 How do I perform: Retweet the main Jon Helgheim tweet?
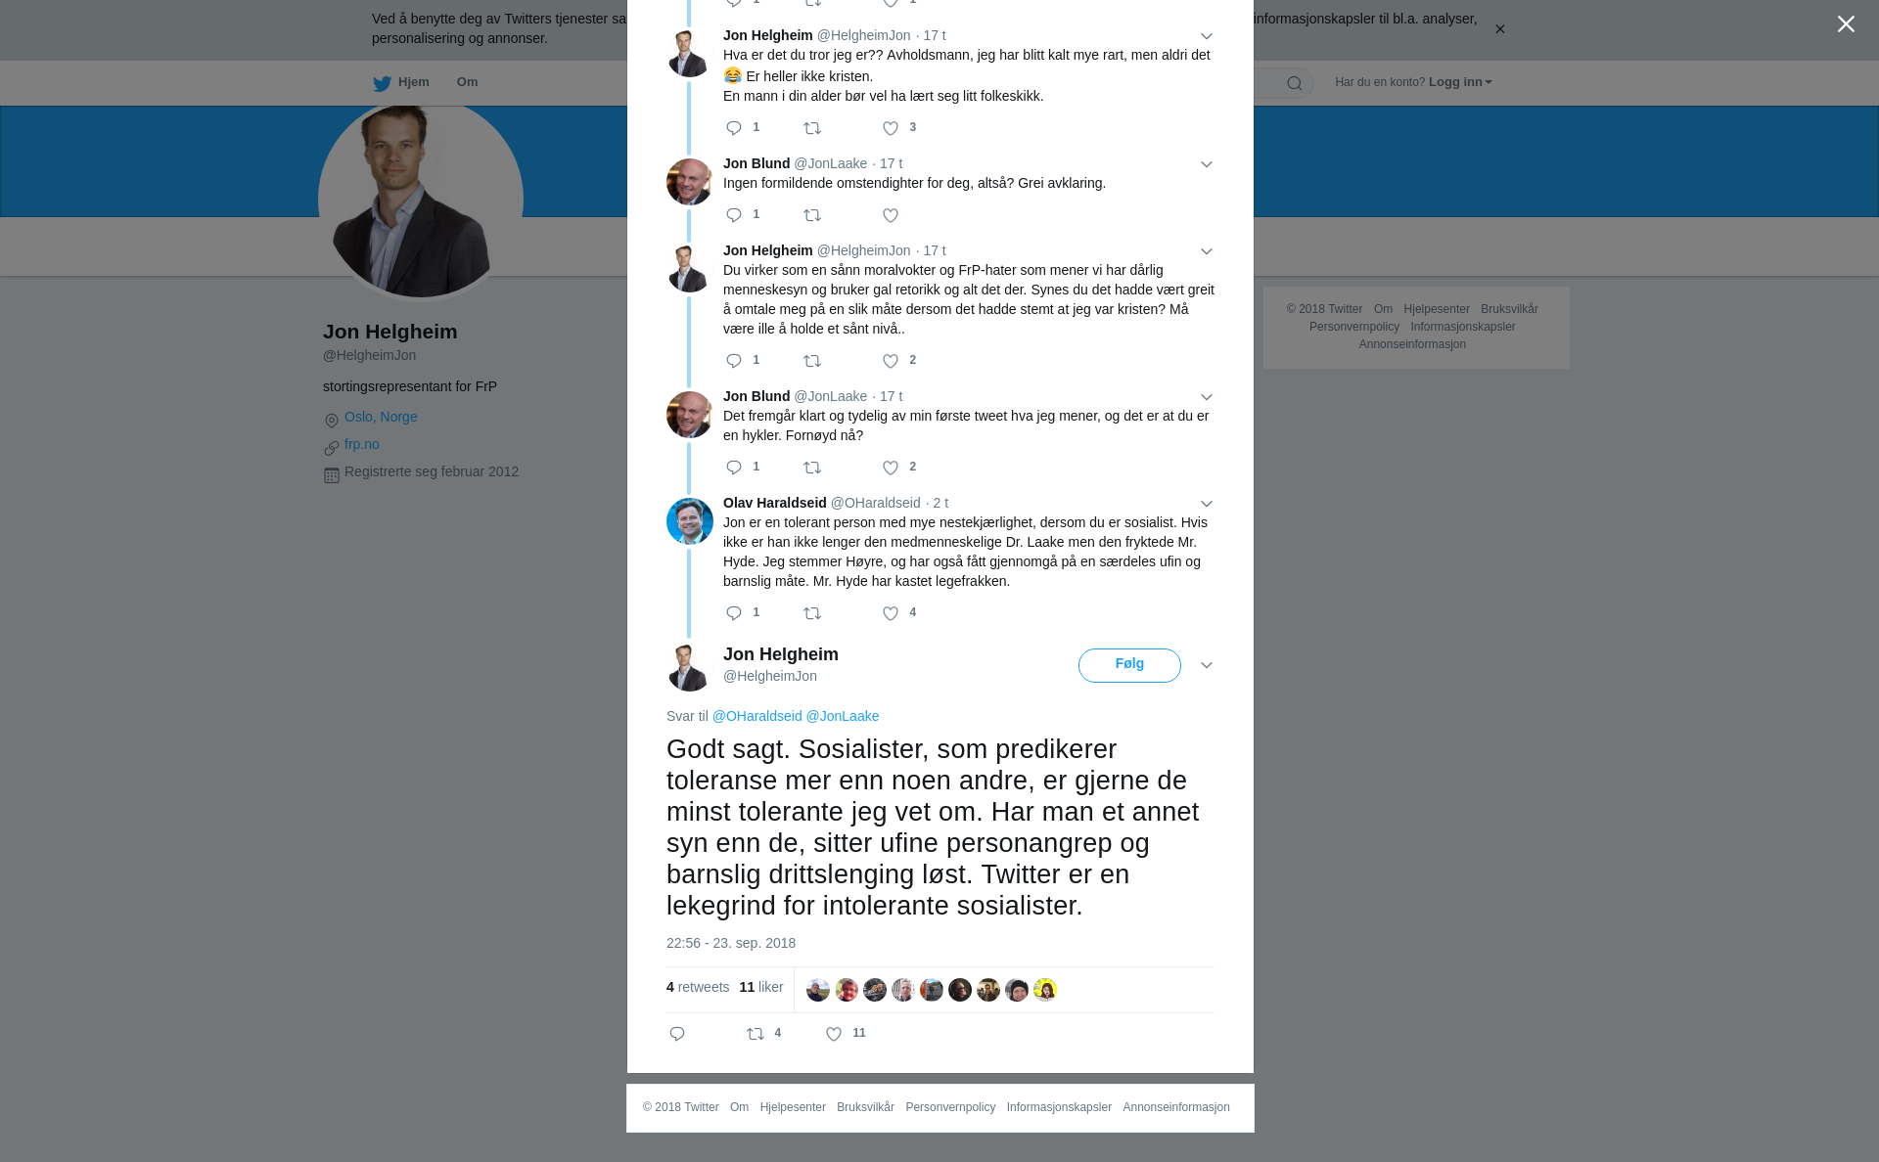[756, 1034]
